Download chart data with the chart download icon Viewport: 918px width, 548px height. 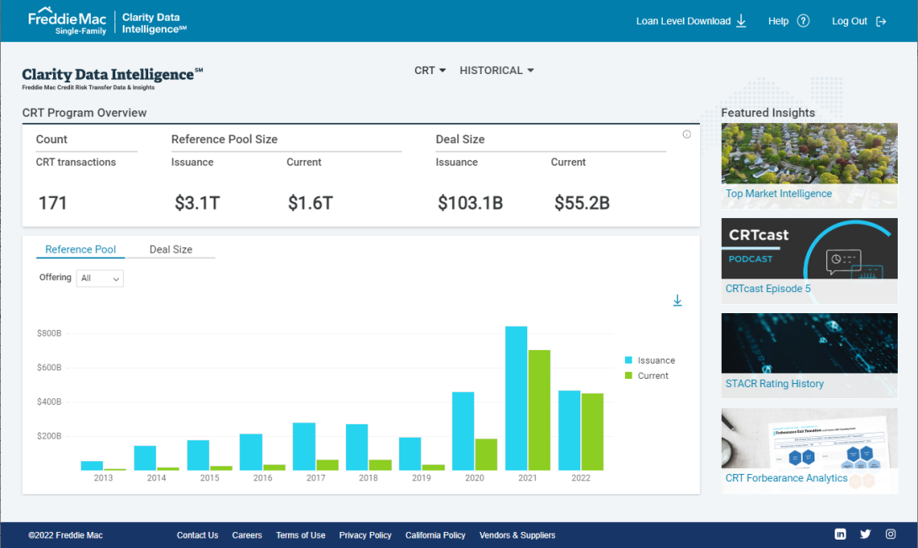[677, 301]
